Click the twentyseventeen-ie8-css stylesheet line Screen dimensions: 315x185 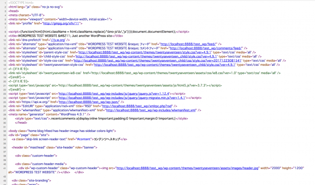pyautogui.click(x=144, y=73)
